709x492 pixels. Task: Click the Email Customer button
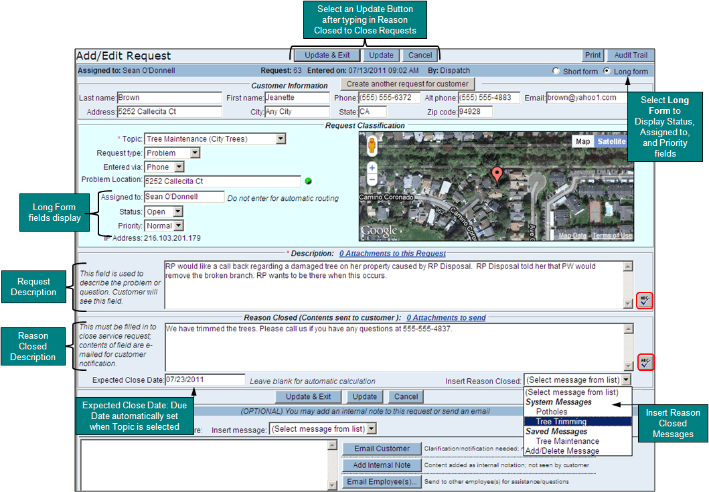[382, 448]
